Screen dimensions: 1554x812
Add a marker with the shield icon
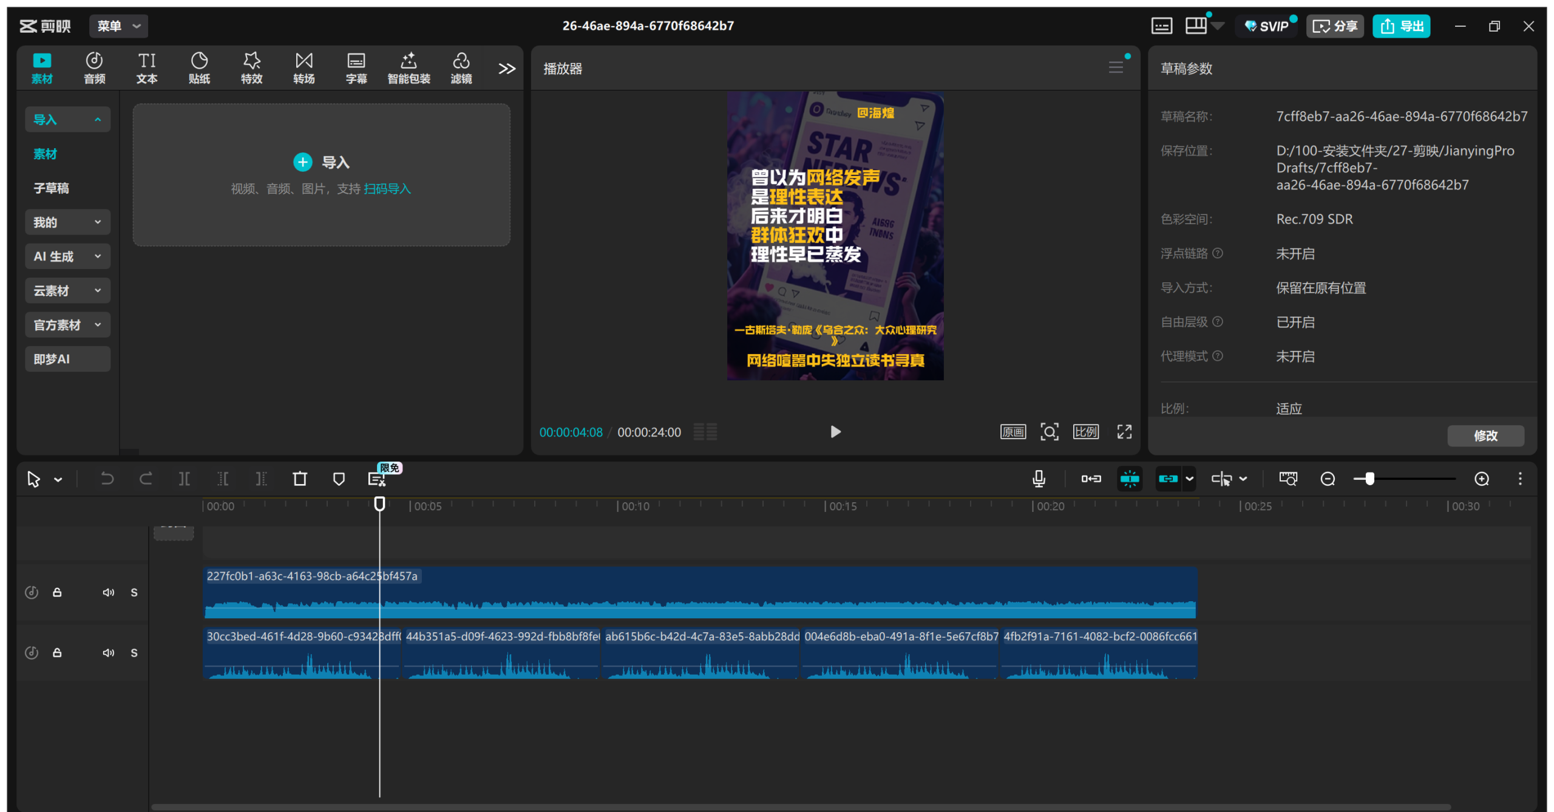pos(339,479)
